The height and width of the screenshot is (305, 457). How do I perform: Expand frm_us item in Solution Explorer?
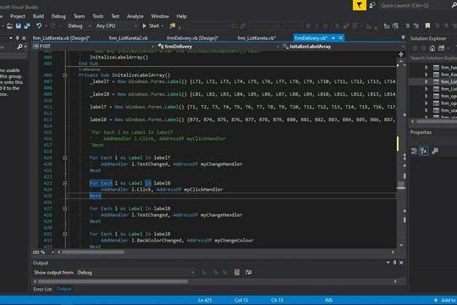[427, 110]
